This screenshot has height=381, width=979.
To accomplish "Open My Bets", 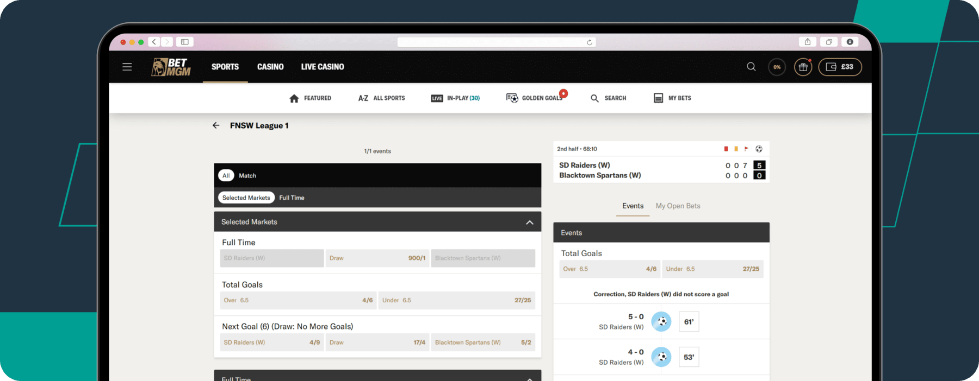I will click(672, 98).
